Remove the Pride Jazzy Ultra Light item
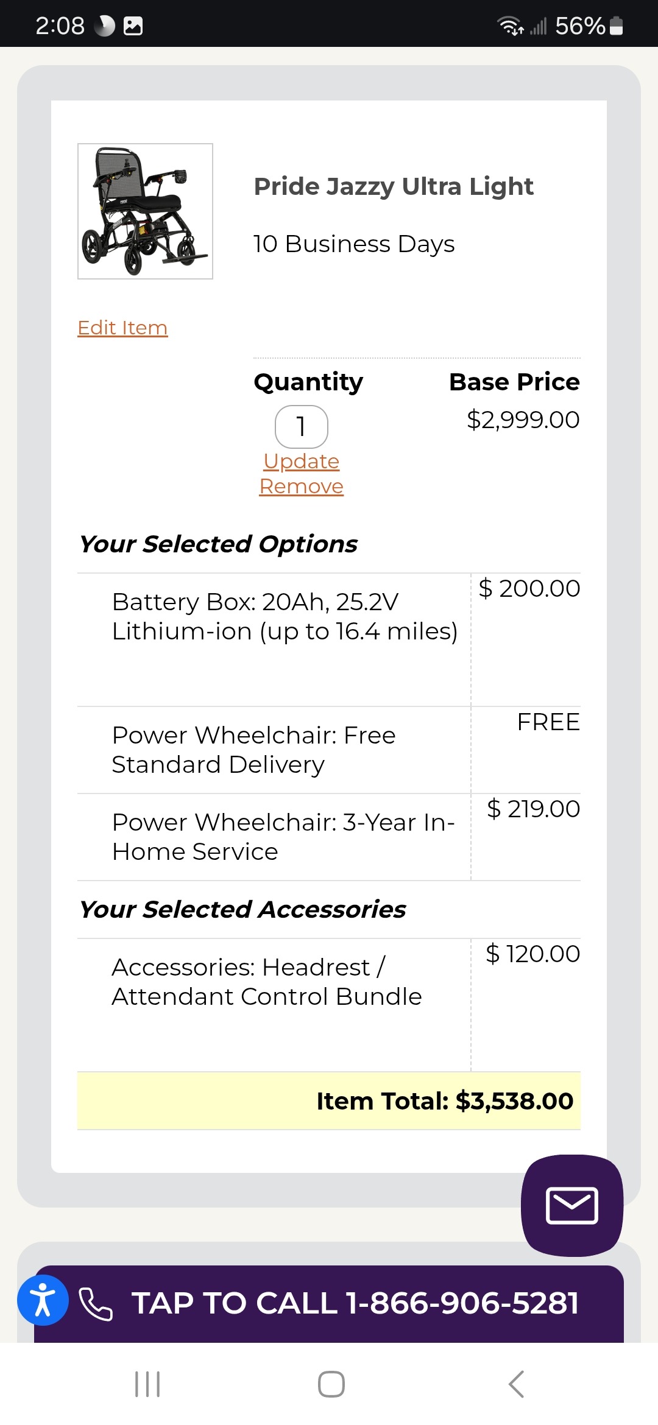658x1425 pixels. pyautogui.click(x=302, y=486)
